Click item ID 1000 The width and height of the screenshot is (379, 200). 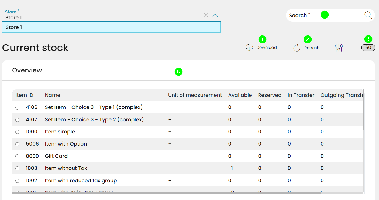pos(32,132)
